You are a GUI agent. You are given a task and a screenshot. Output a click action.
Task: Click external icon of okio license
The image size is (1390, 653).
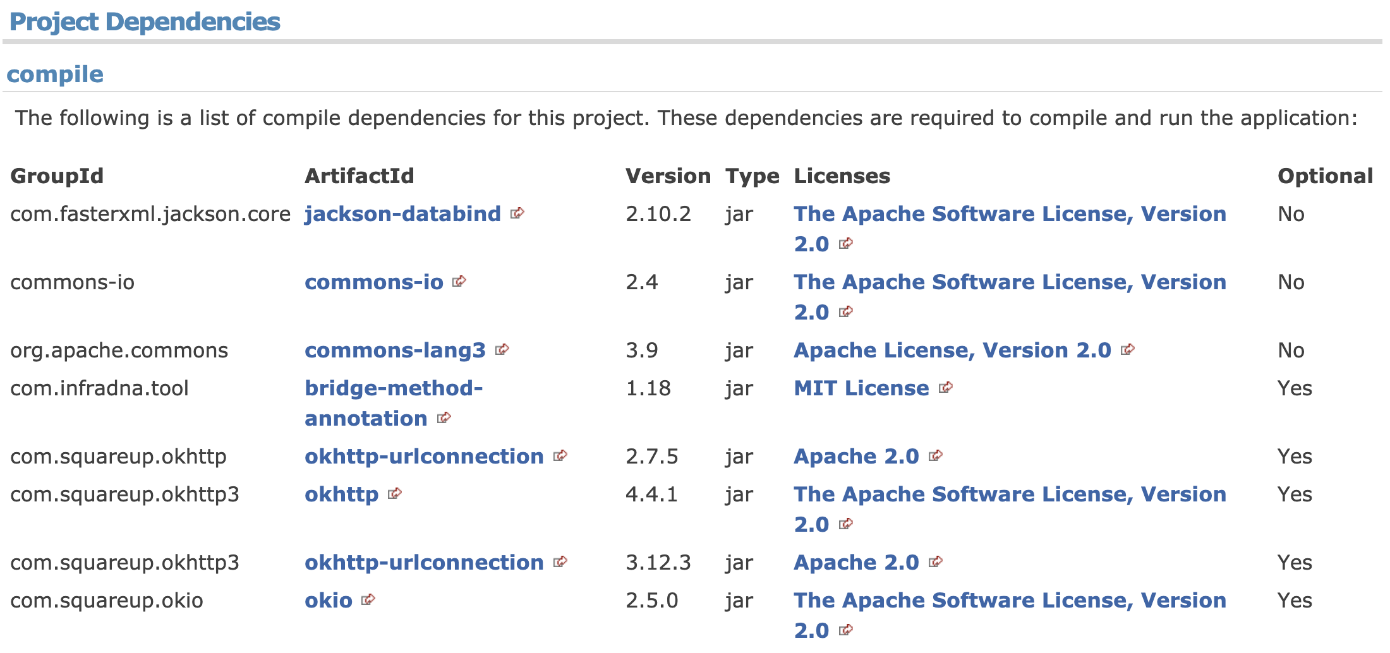click(846, 630)
